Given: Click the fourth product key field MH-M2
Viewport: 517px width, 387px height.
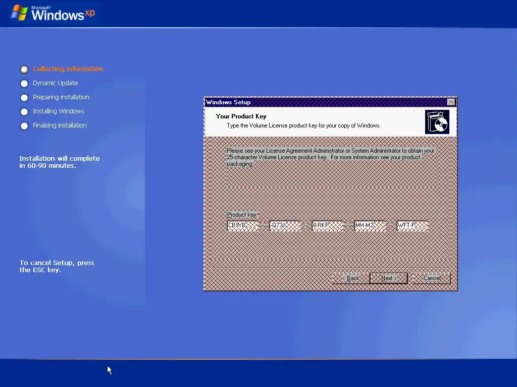Looking at the screenshot, I should click(x=370, y=225).
